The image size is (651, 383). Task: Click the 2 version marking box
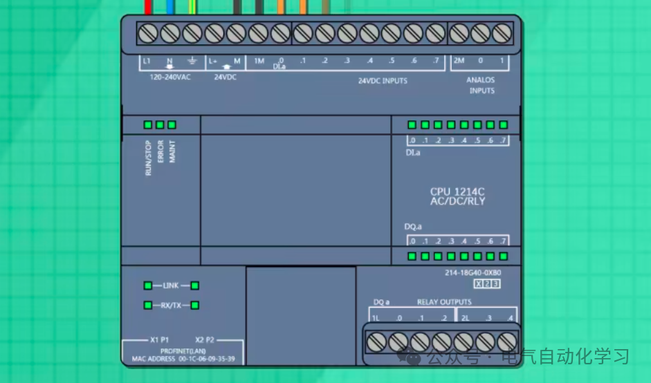(487, 284)
